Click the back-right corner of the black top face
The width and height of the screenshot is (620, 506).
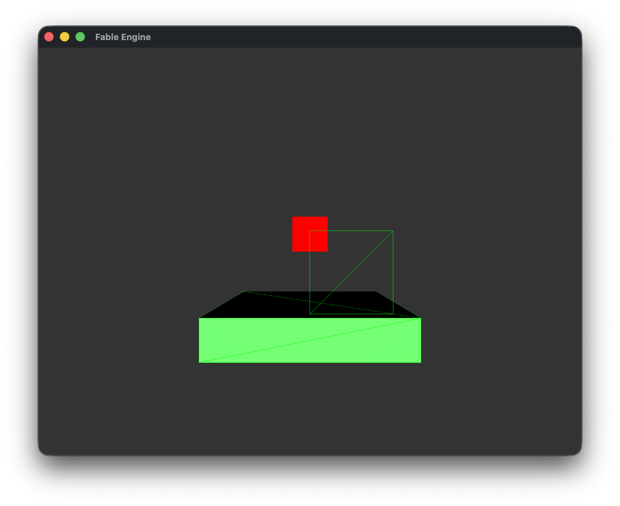tap(376, 292)
